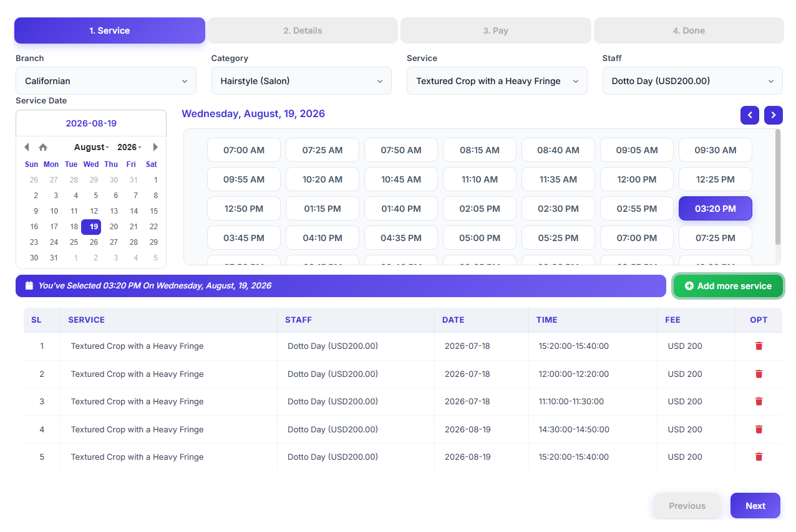Screen dimensions: 796x532
Task: Select the highlighted 03:20 PM slot
Action: click(716, 209)
